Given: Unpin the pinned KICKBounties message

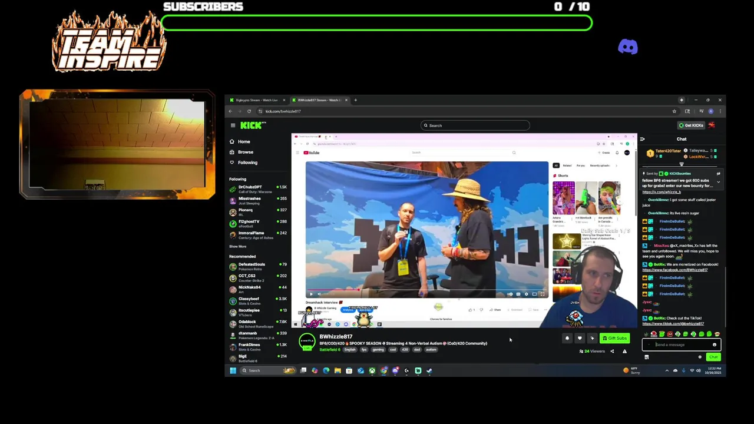Looking at the screenshot, I should pyautogui.click(x=718, y=174).
